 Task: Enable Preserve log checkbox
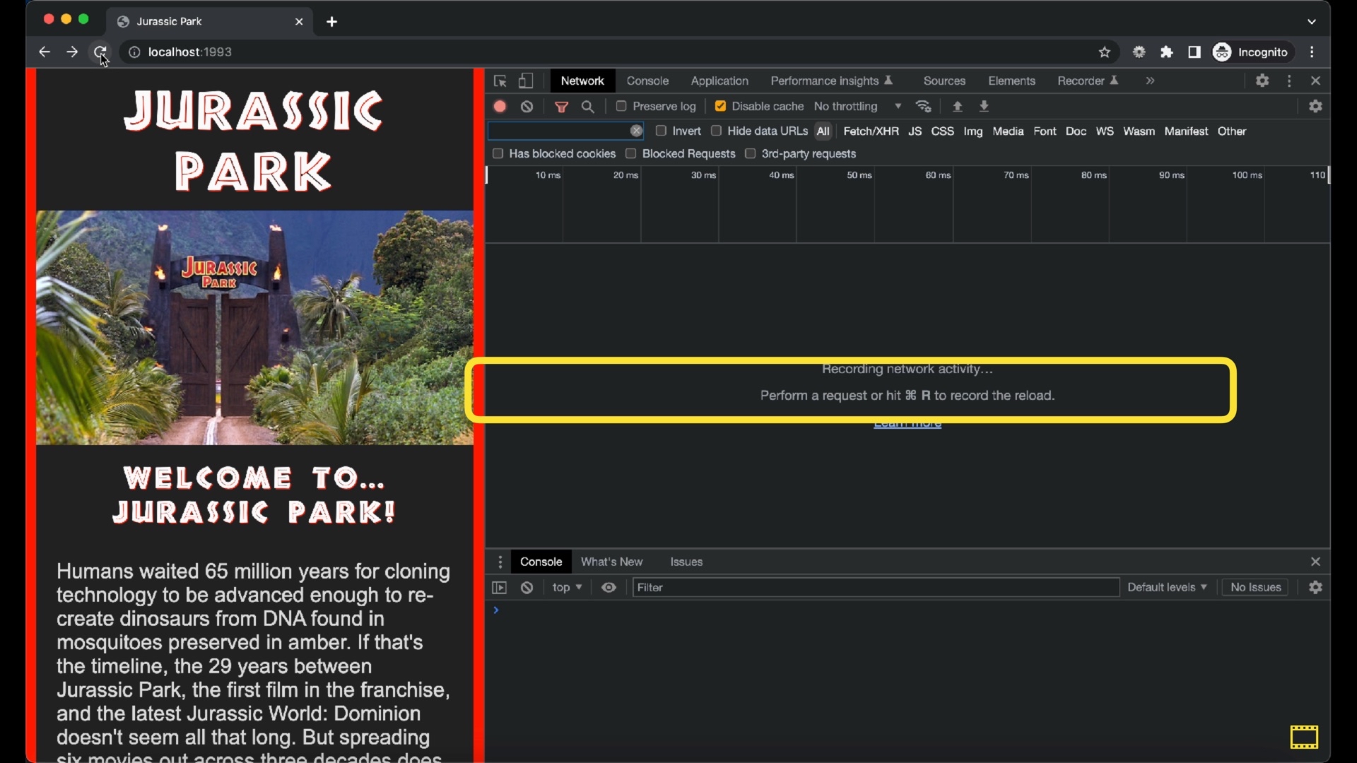621,106
